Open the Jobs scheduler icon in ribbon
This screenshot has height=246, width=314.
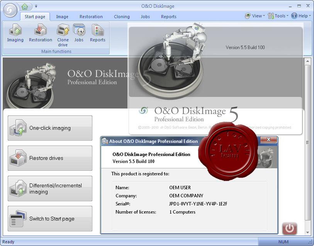[x=79, y=33]
